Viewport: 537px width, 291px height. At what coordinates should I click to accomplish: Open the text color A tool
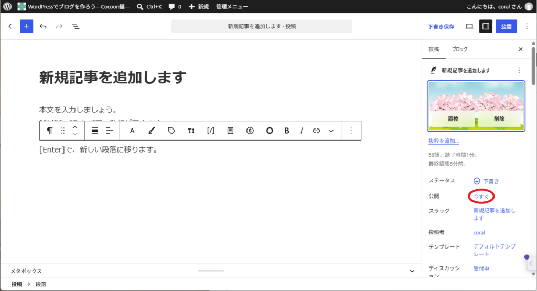point(132,131)
